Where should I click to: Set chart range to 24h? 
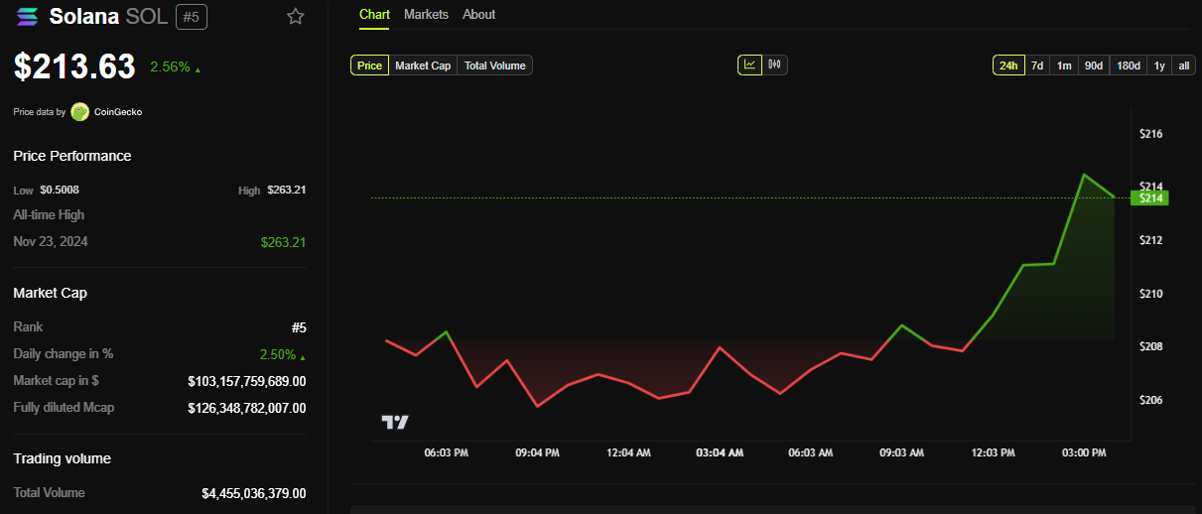[1008, 65]
